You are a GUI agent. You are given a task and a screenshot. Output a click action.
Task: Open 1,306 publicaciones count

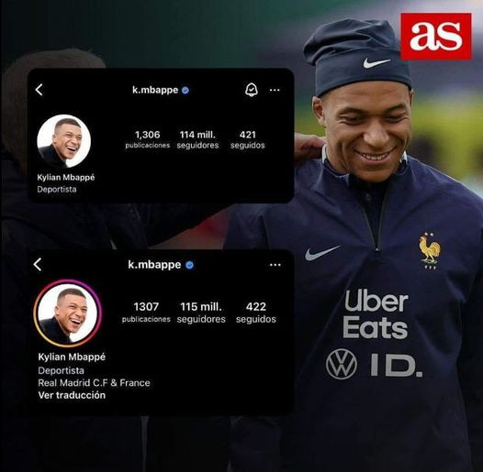click(148, 139)
